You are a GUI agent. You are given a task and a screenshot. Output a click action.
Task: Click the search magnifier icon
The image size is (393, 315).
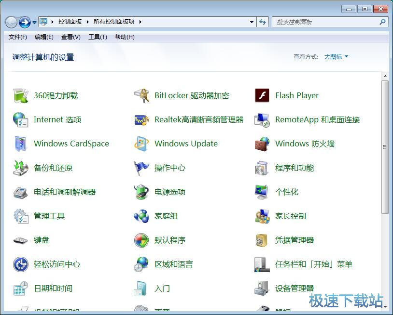382,22
